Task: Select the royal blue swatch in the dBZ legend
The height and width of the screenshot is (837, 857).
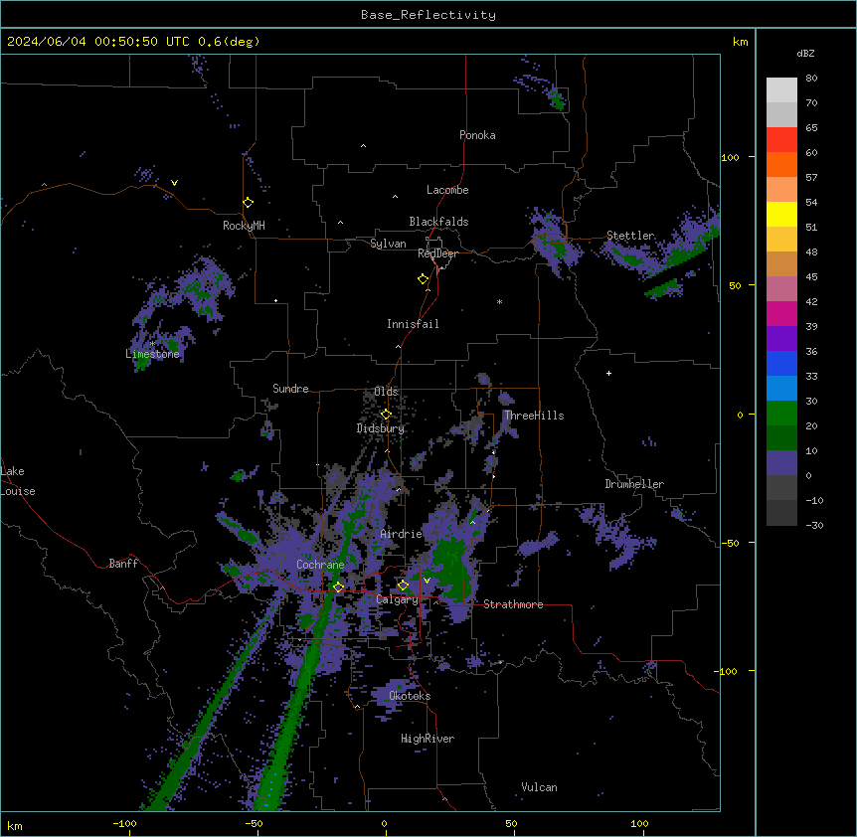Action: pos(781,363)
